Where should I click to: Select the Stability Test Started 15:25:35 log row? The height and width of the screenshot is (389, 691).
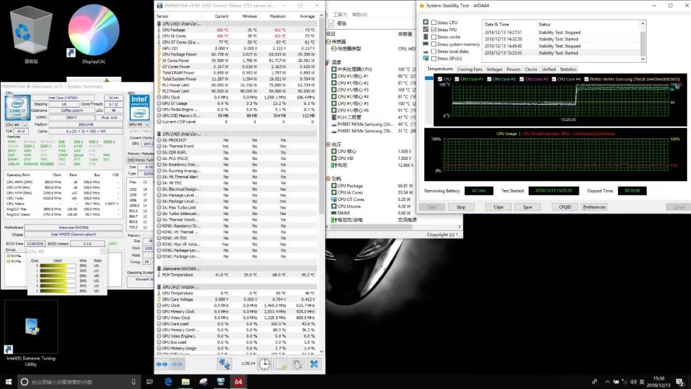[x=561, y=52]
